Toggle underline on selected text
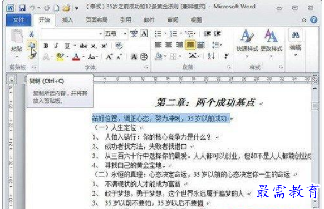The height and width of the screenshot is (209, 324). point(67,46)
